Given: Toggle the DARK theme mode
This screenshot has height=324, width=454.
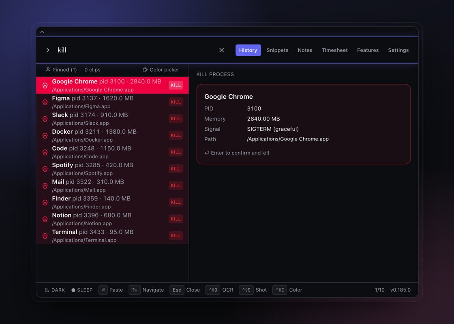Looking at the screenshot, I should 55,290.
